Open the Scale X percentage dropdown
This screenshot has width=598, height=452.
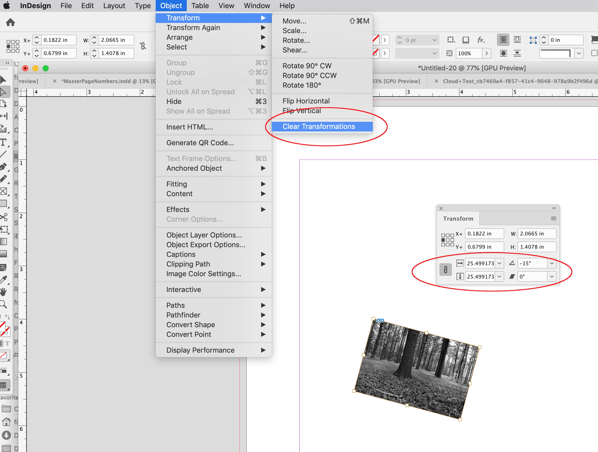pos(499,263)
